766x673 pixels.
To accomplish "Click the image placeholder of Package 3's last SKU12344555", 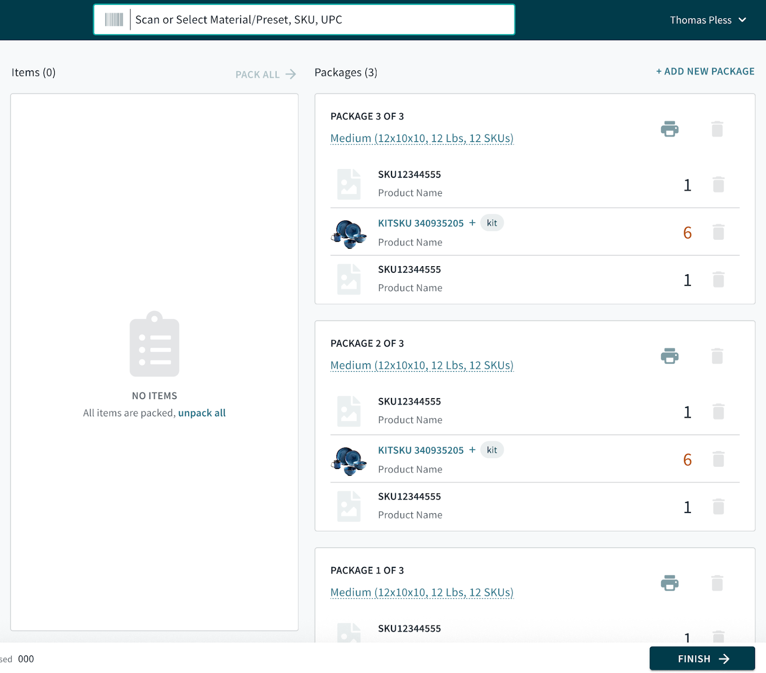I will (x=349, y=279).
